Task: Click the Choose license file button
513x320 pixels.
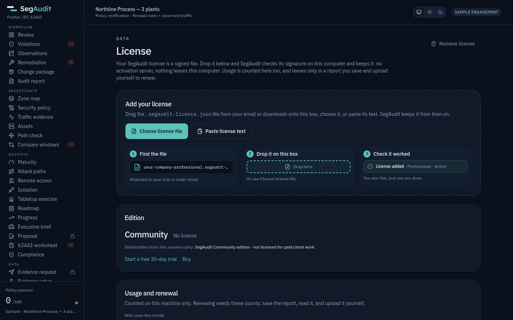Action: pos(157,131)
